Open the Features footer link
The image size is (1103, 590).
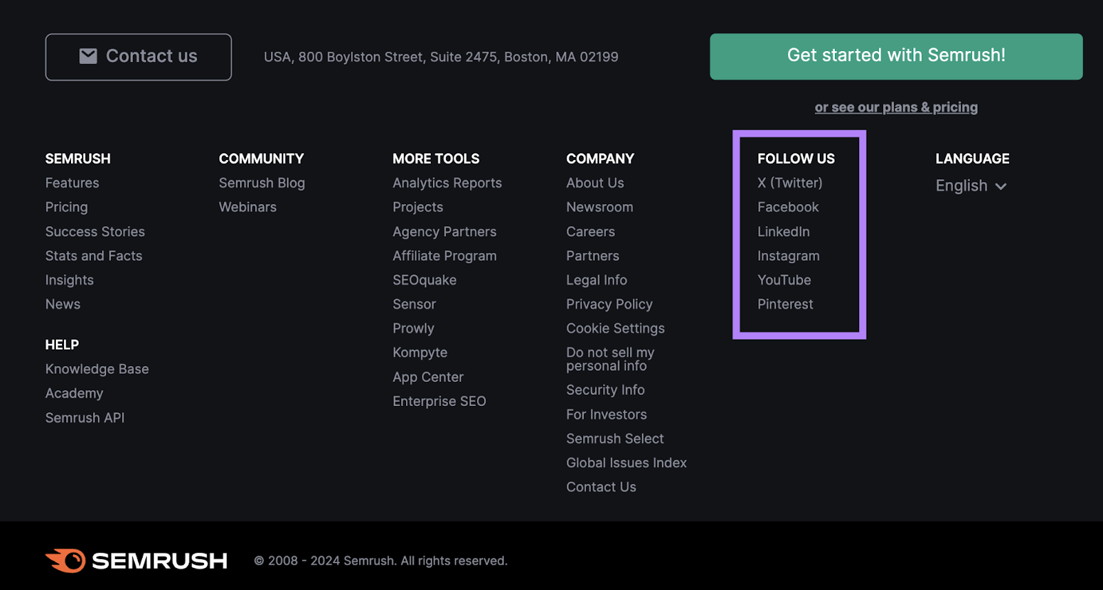click(x=72, y=183)
